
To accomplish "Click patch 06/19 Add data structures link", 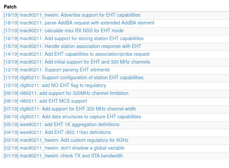I will [72, 117].
